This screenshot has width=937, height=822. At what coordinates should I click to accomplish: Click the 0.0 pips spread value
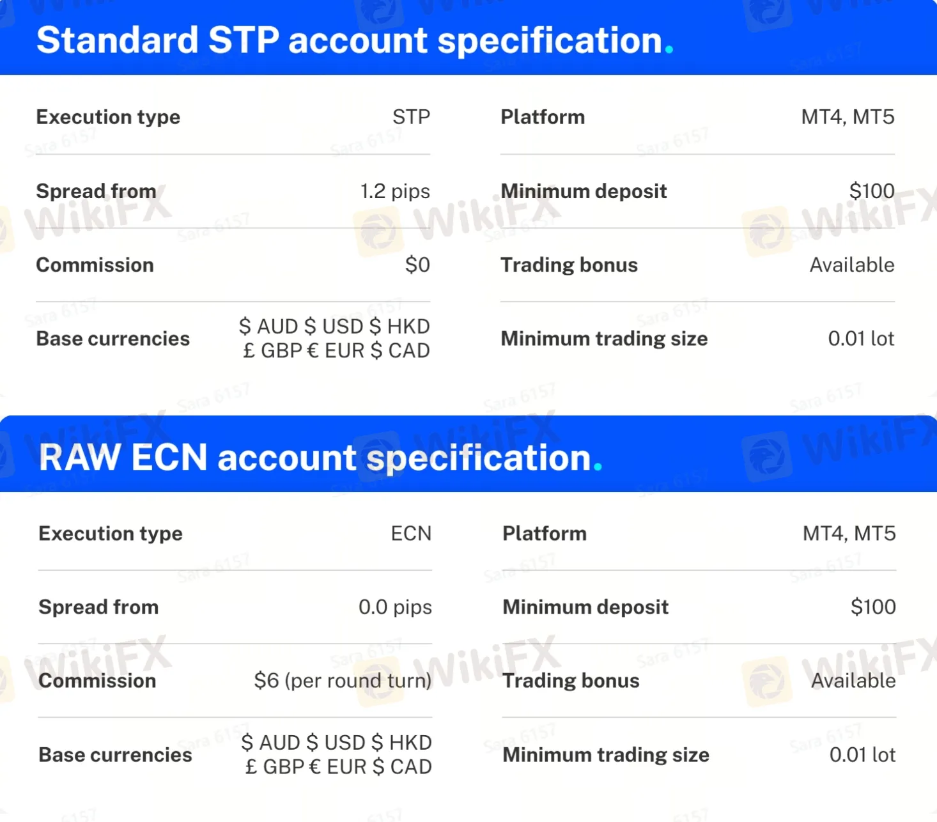click(395, 607)
